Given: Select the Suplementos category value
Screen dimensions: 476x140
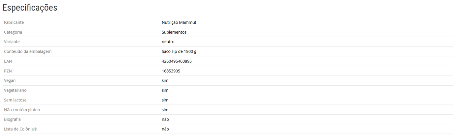Looking at the screenshot, I should [174, 32].
